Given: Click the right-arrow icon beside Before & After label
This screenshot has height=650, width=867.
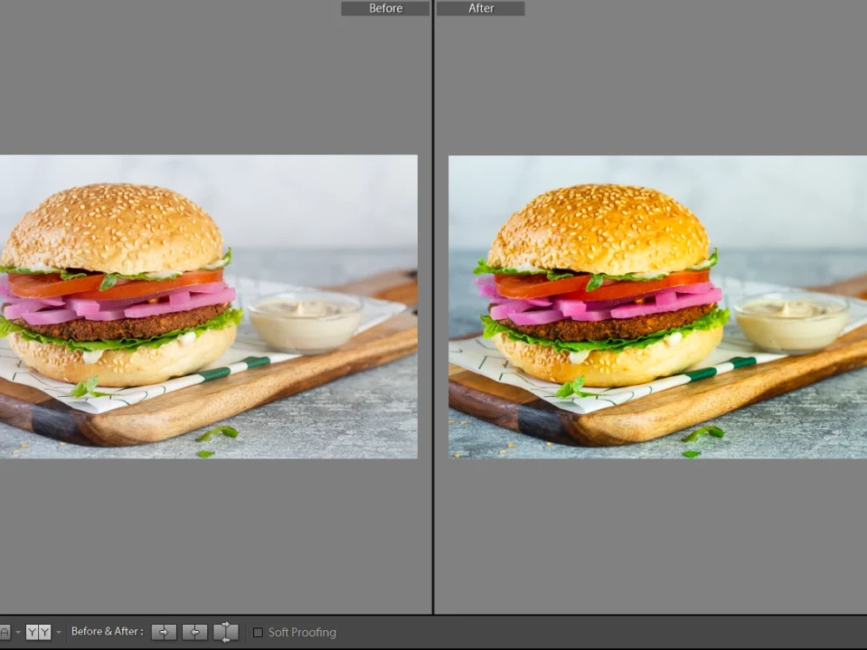Looking at the screenshot, I should click(x=164, y=632).
